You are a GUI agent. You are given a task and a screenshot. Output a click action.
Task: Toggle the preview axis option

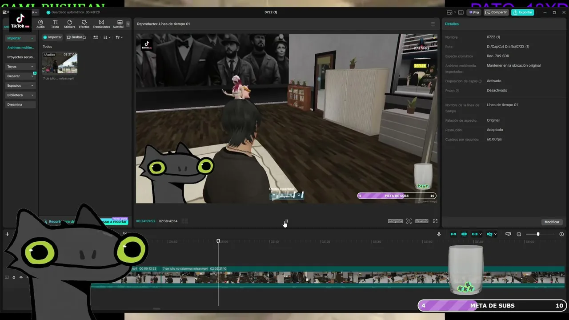pos(489,234)
